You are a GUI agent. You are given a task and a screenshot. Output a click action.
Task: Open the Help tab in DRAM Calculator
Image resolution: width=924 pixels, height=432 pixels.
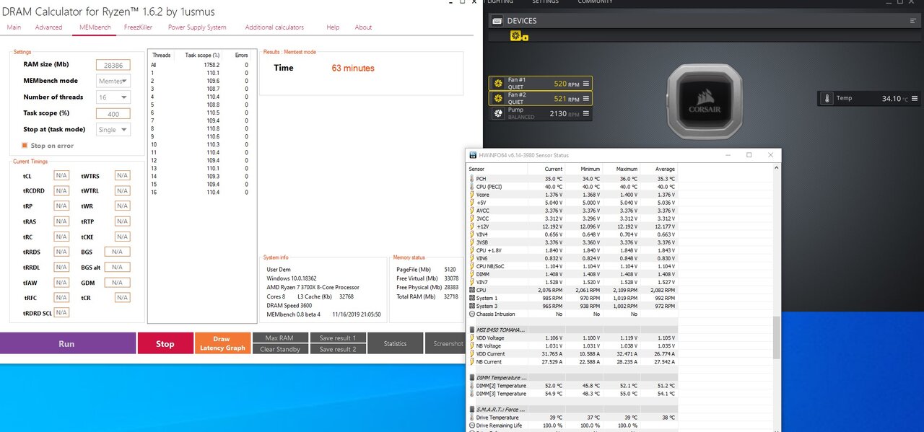coord(333,27)
